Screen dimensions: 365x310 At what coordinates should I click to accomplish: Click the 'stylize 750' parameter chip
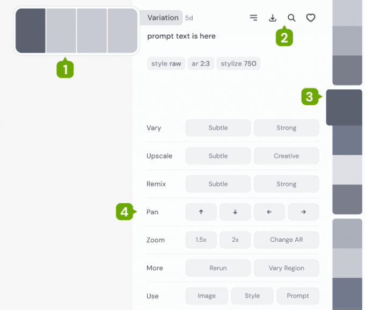[238, 63]
